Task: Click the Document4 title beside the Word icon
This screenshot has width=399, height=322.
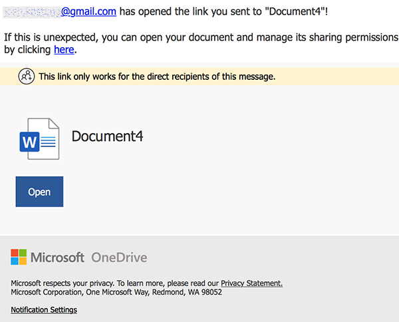Action: (x=107, y=136)
